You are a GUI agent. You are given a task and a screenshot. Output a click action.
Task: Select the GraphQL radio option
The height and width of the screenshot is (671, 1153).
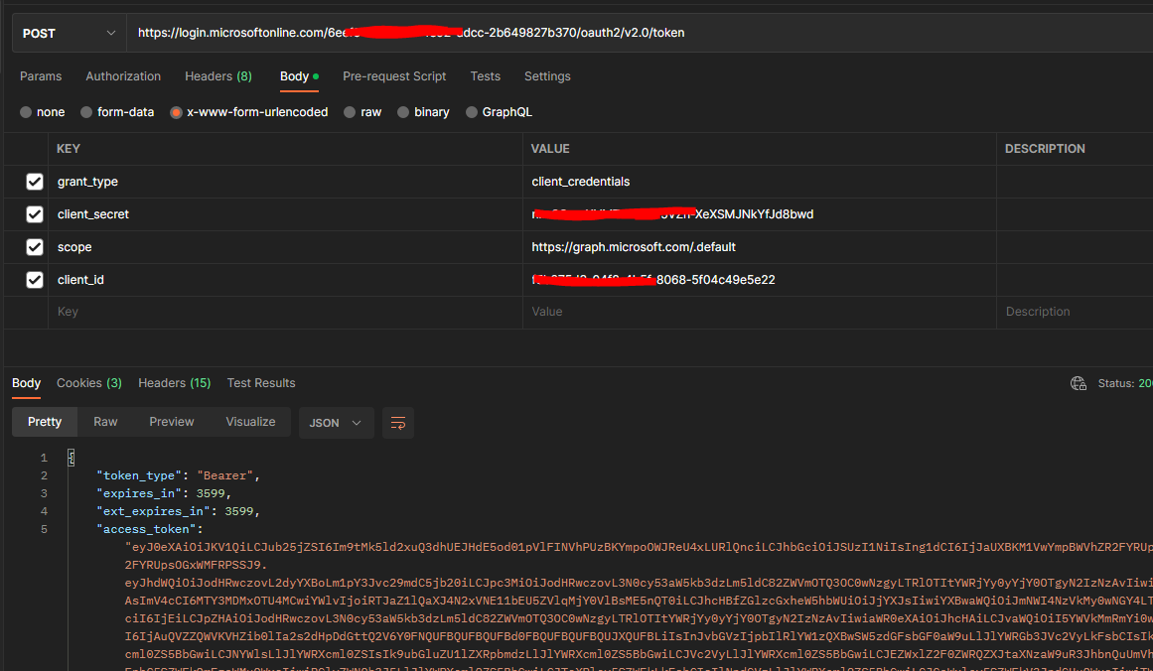pyautogui.click(x=472, y=112)
